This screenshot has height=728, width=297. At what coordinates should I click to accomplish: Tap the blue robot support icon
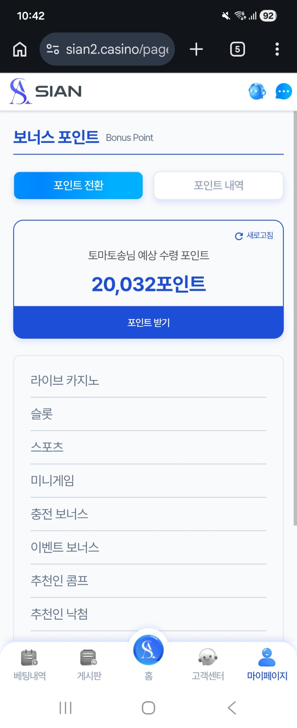[x=257, y=92]
